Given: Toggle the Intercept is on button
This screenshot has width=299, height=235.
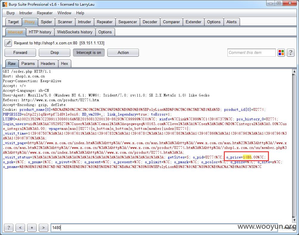Looking at the screenshot, I should click(x=89, y=53).
